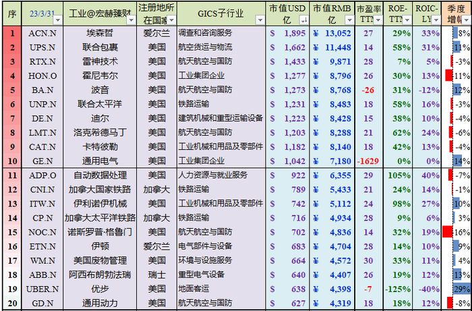Select company name 洛克希德马丁
The width and height of the screenshot is (472, 311).
point(100,132)
